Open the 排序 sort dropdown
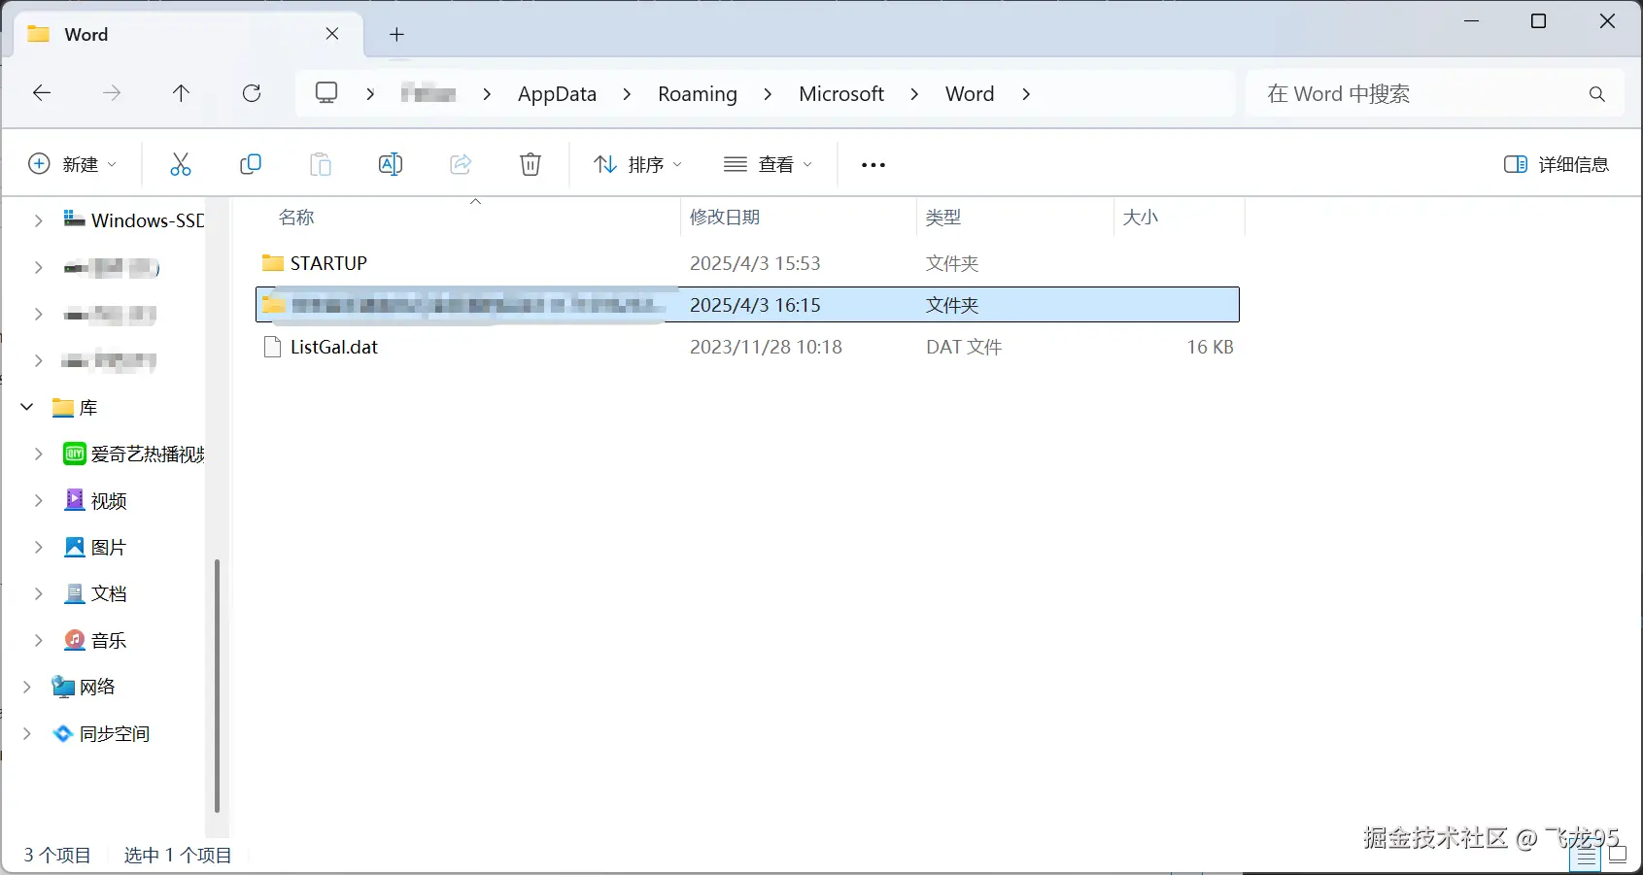This screenshot has height=875, width=1643. pyautogui.click(x=637, y=164)
